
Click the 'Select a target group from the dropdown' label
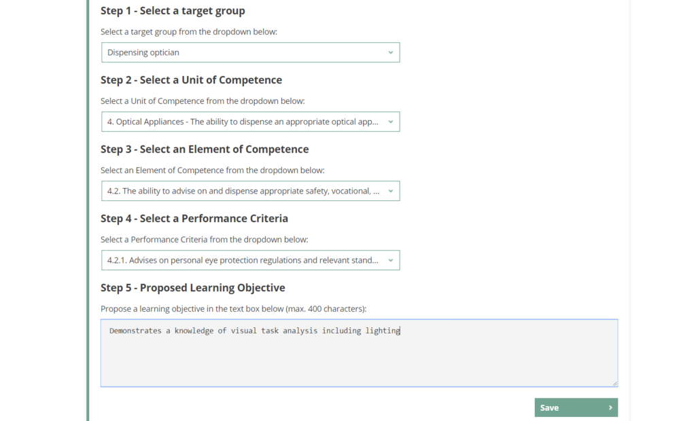[189, 32]
